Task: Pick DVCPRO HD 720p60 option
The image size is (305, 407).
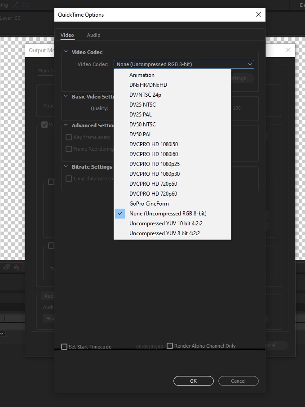Action: pos(172,194)
